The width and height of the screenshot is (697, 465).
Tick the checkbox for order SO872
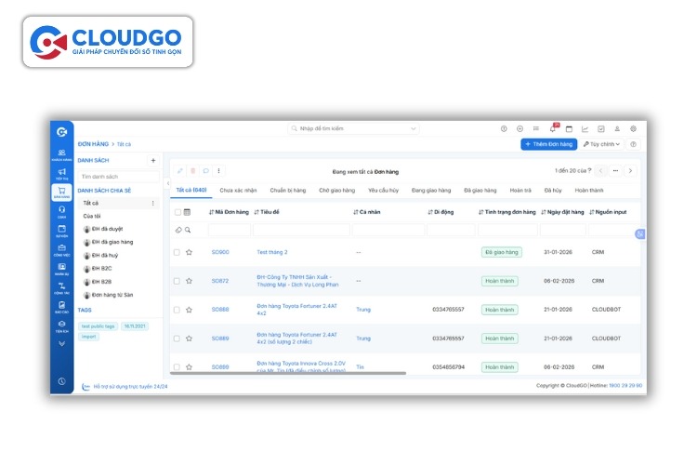click(177, 280)
